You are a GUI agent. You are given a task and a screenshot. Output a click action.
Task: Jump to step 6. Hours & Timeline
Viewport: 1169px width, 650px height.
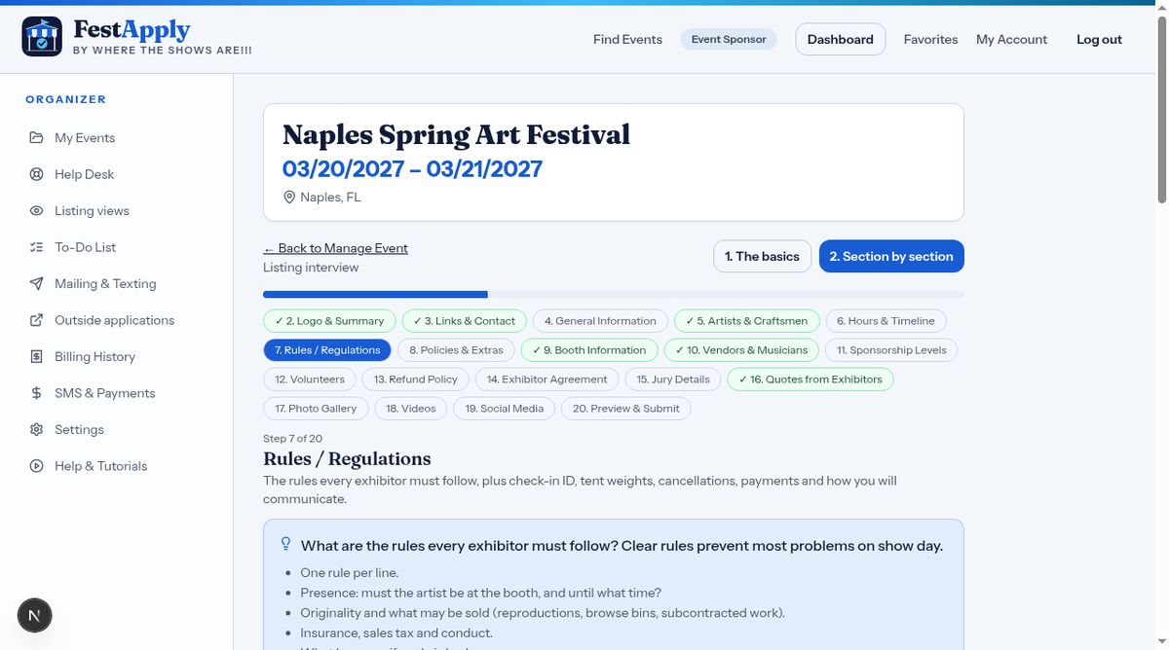click(886, 321)
